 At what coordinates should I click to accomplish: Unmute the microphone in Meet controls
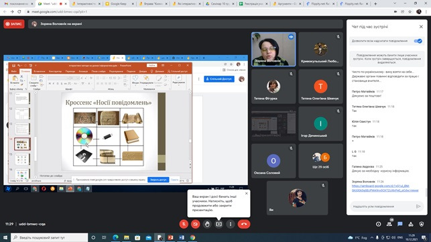click(184, 224)
